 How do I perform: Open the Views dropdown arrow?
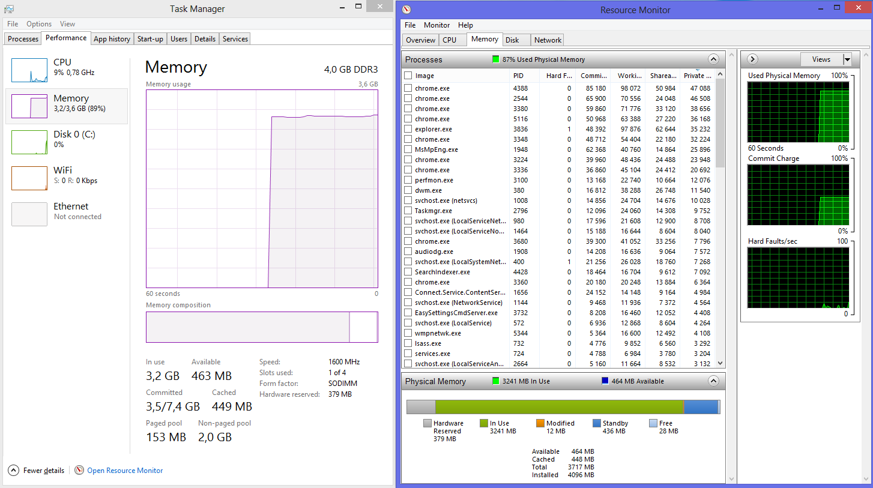pyautogui.click(x=847, y=59)
